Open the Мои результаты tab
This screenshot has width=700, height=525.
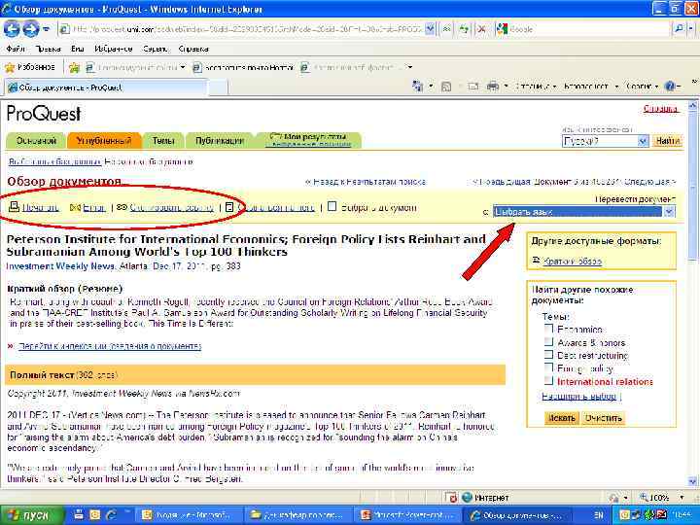[x=309, y=140]
